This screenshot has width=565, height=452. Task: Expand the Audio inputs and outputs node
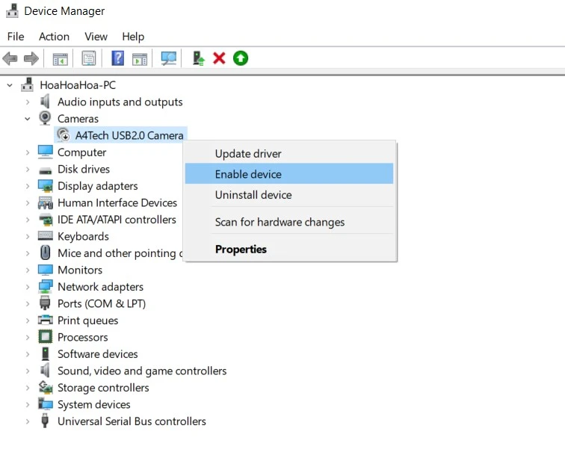point(28,102)
